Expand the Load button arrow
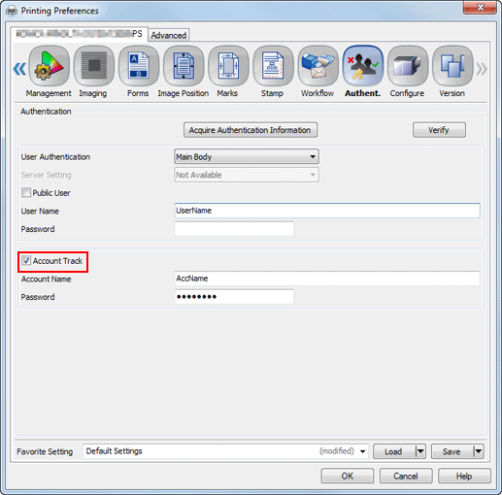 point(420,451)
